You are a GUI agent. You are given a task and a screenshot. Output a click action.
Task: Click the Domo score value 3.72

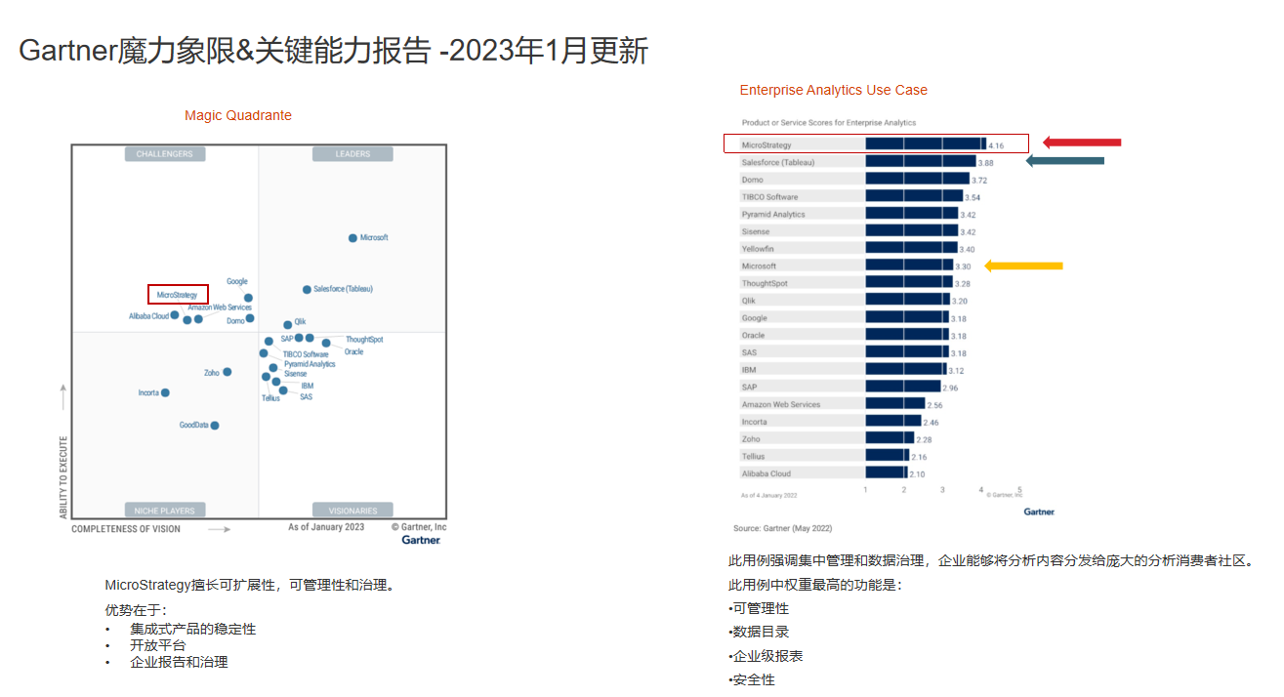(980, 181)
